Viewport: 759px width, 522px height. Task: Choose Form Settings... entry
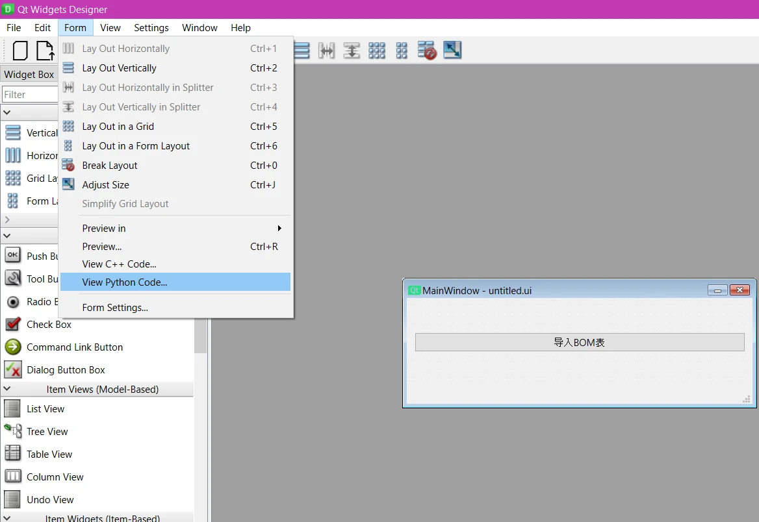point(175,308)
